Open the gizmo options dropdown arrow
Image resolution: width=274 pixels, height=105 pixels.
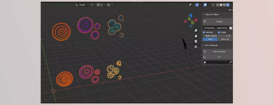[x=200, y=5]
